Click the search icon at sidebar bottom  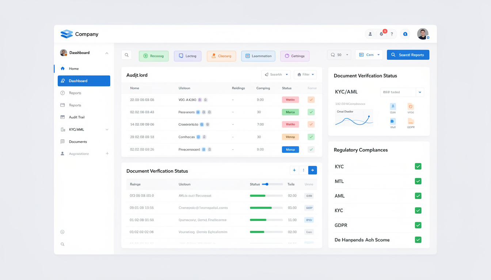[62, 244]
